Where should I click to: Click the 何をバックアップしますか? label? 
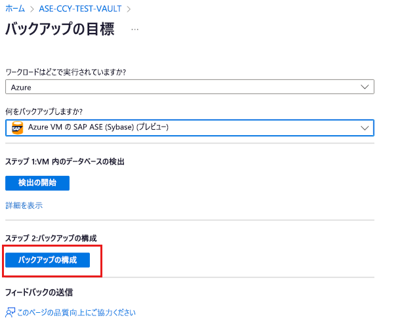coord(44,111)
